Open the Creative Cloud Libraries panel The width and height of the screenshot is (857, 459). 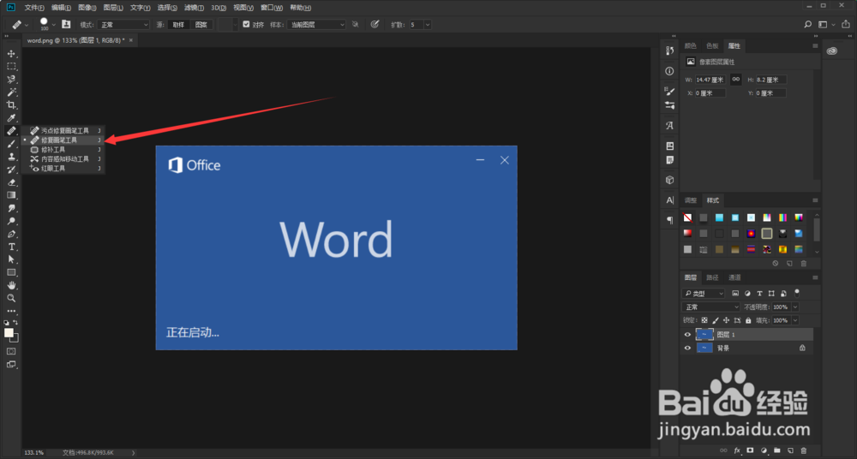tap(832, 51)
